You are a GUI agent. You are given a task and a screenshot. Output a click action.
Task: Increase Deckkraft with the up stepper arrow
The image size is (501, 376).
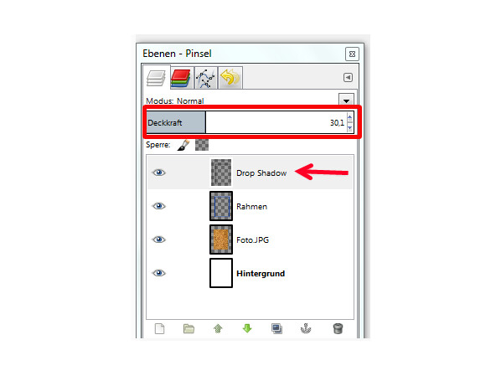pyautogui.click(x=350, y=117)
